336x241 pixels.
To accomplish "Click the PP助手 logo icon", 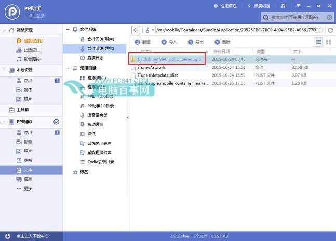I will click(x=12, y=12).
